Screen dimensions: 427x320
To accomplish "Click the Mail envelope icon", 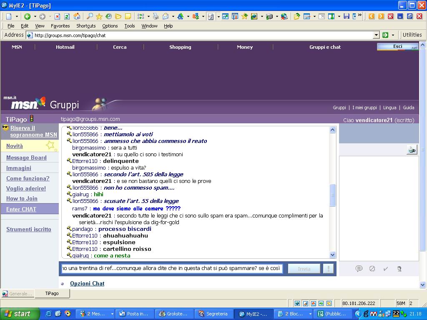I will pos(165,17).
